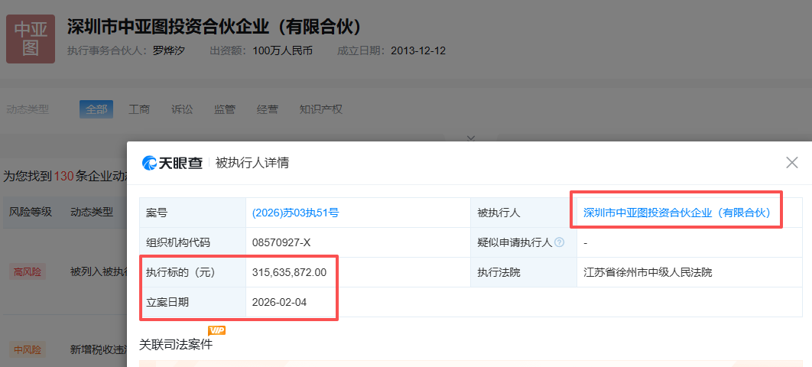This screenshot has width=812, height=367.
Task: Click the 风险等级 column header
Action: coord(31,212)
